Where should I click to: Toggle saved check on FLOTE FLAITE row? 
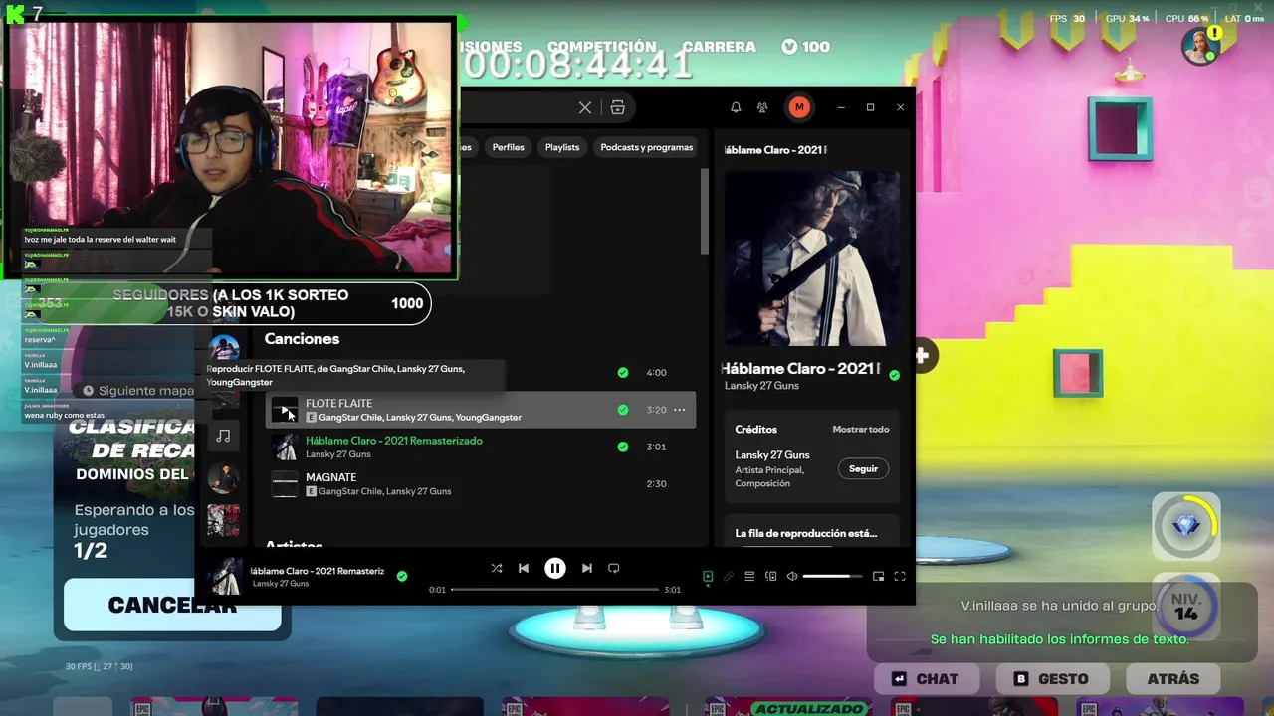coord(623,410)
